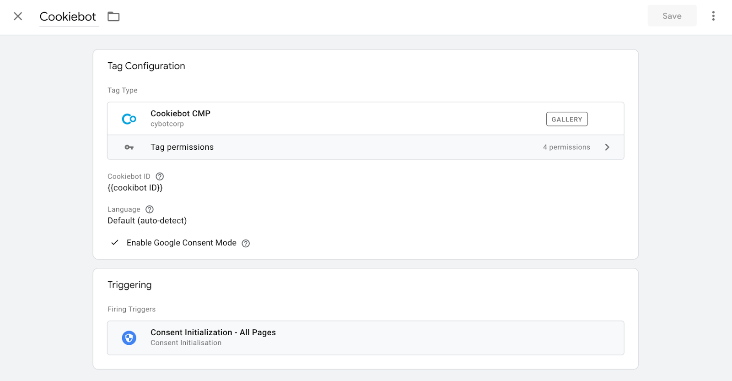Close the Cookiebot tag editor

[x=18, y=16]
